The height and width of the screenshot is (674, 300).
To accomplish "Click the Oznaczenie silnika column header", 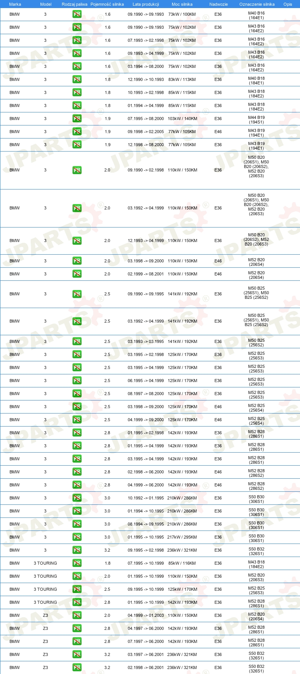I will [257, 4].
